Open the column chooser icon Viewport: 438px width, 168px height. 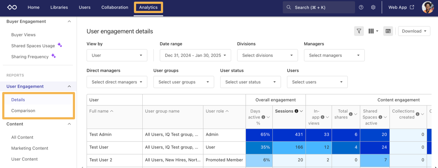point(373,31)
